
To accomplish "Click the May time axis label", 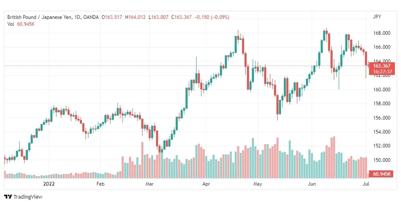I will pos(258,184).
